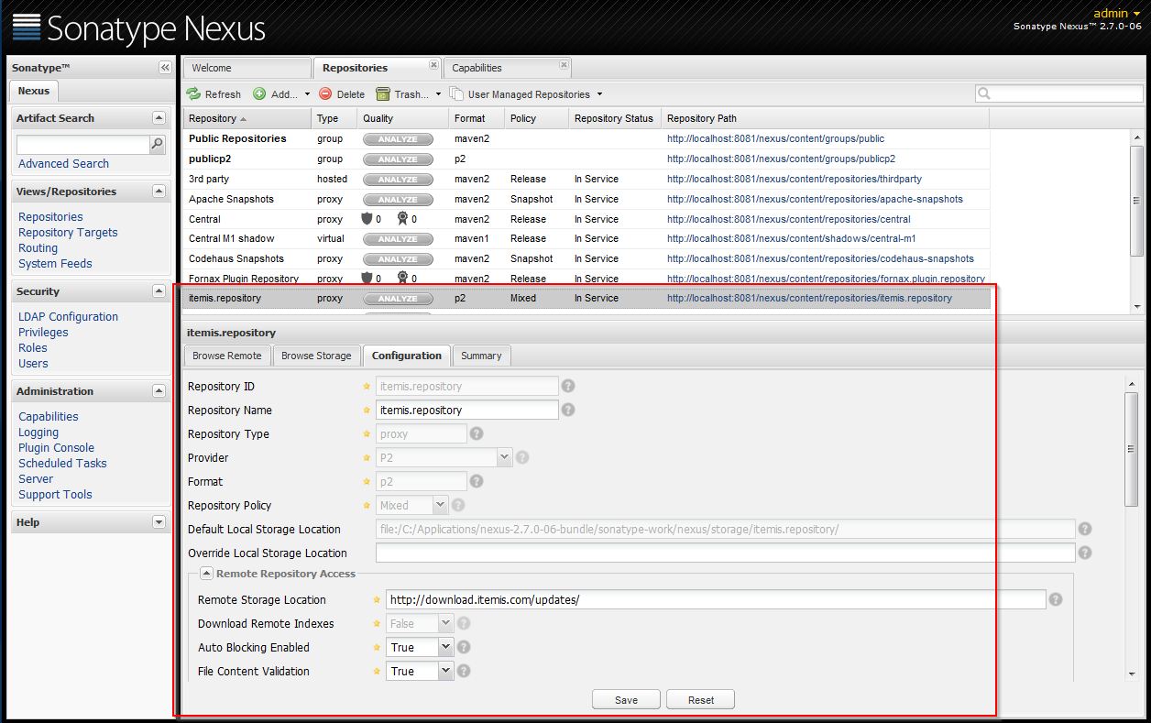The image size is (1151, 723).
Task: Click the help icon for Download Remote Indexes
Action: [x=464, y=623]
